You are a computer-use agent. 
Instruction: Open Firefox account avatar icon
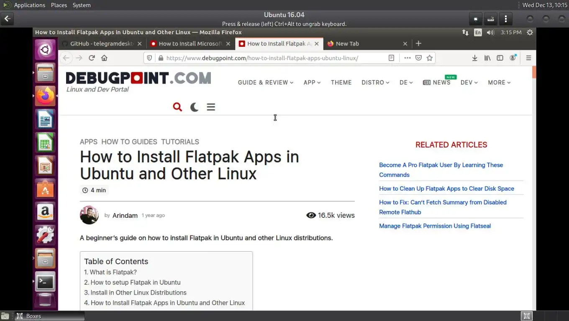(x=513, y=58)
